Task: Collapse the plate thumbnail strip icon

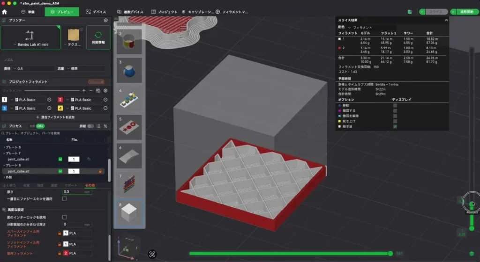Action: tap(116, 19)
